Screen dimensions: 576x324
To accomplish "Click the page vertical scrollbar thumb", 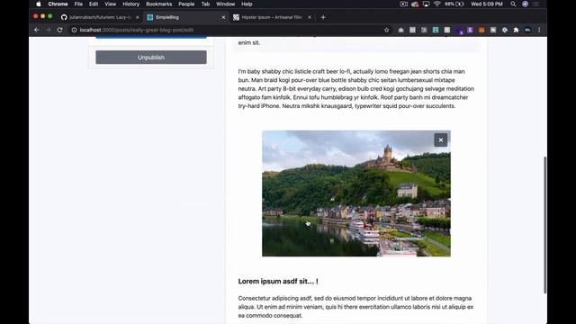I will pyautogui.click(x=545, y=225).
